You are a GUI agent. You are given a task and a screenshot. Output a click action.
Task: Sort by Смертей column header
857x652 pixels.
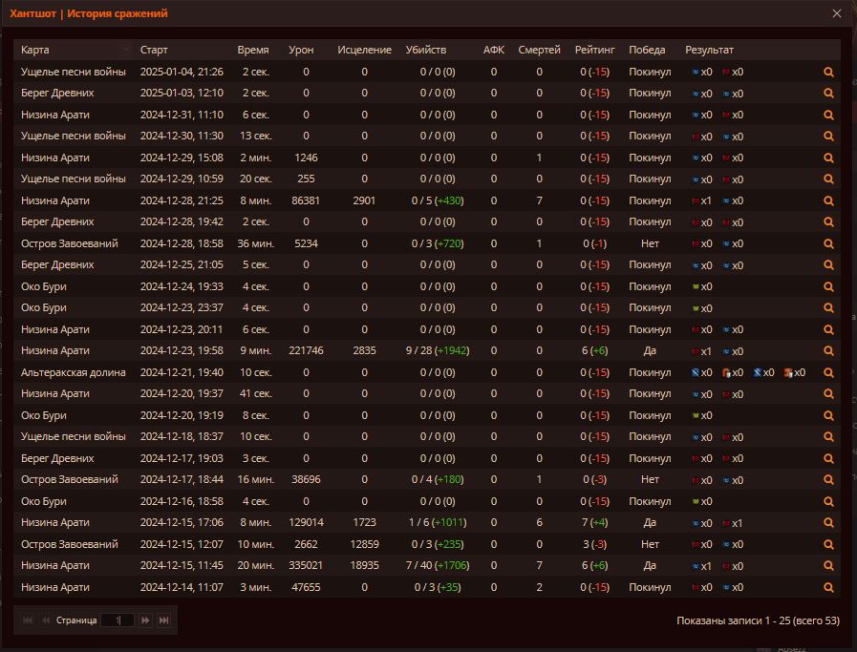[x=540, y=50]
